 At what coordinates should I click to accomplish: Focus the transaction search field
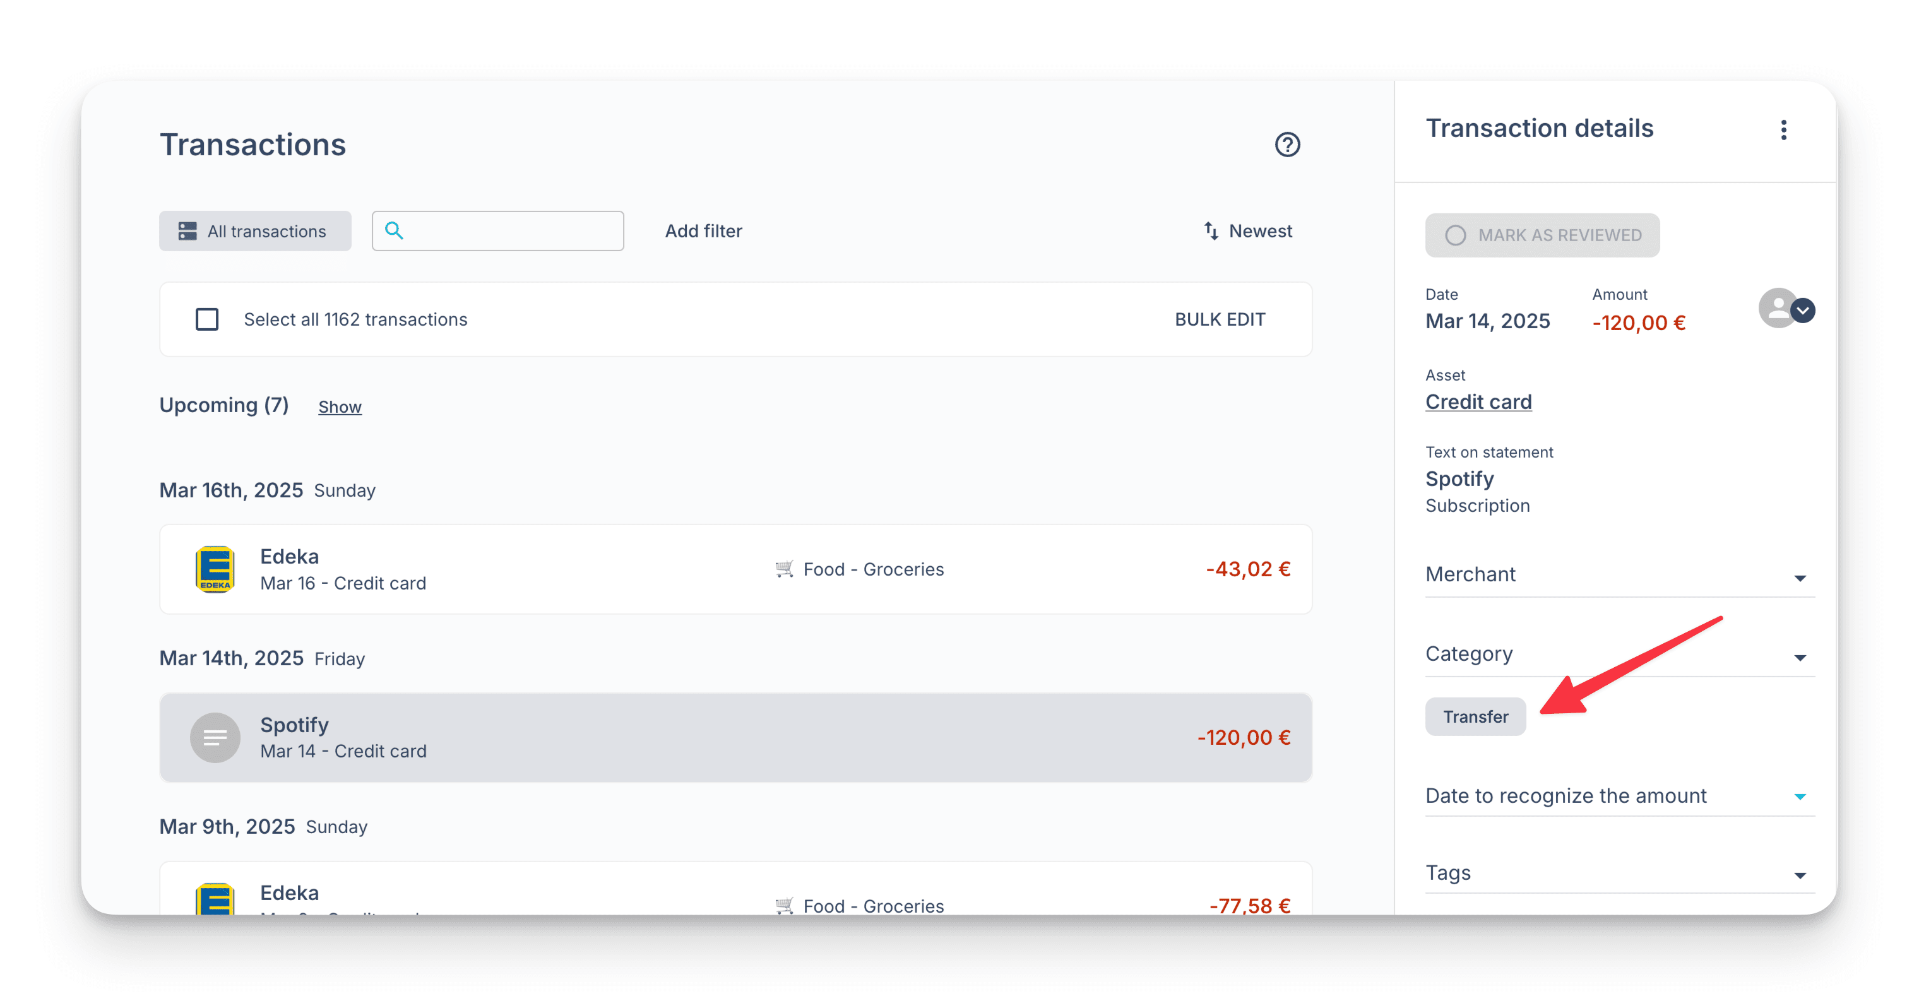coord(497,231)
